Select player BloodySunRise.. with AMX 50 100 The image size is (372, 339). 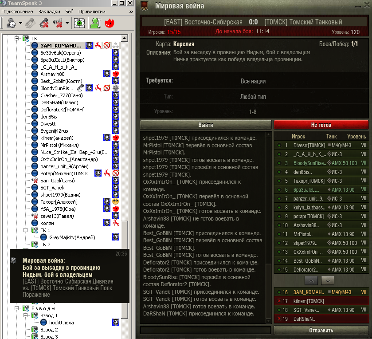click(x=321, y=163)
